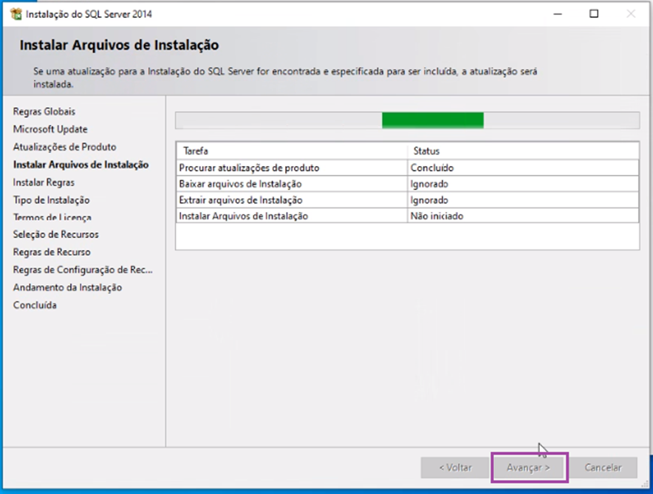
Task: Click the page heading Instalar Arquivos de Instalação
Action: tap(119, 45)
